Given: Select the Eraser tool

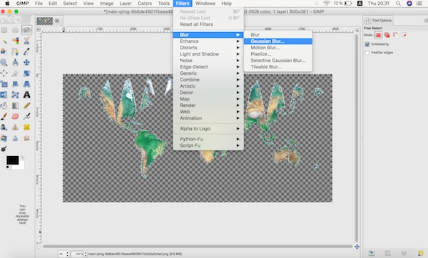Looking at the screenshot, I should (x=15, y=116).
